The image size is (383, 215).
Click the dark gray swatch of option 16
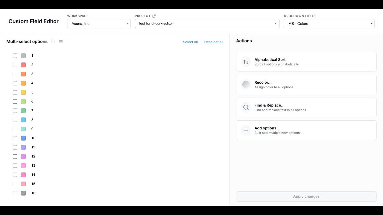tap(23, 193)
